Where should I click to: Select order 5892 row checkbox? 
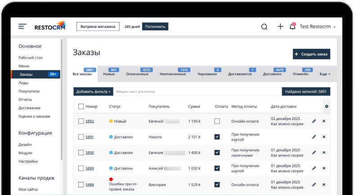click(x=81, y=121)
